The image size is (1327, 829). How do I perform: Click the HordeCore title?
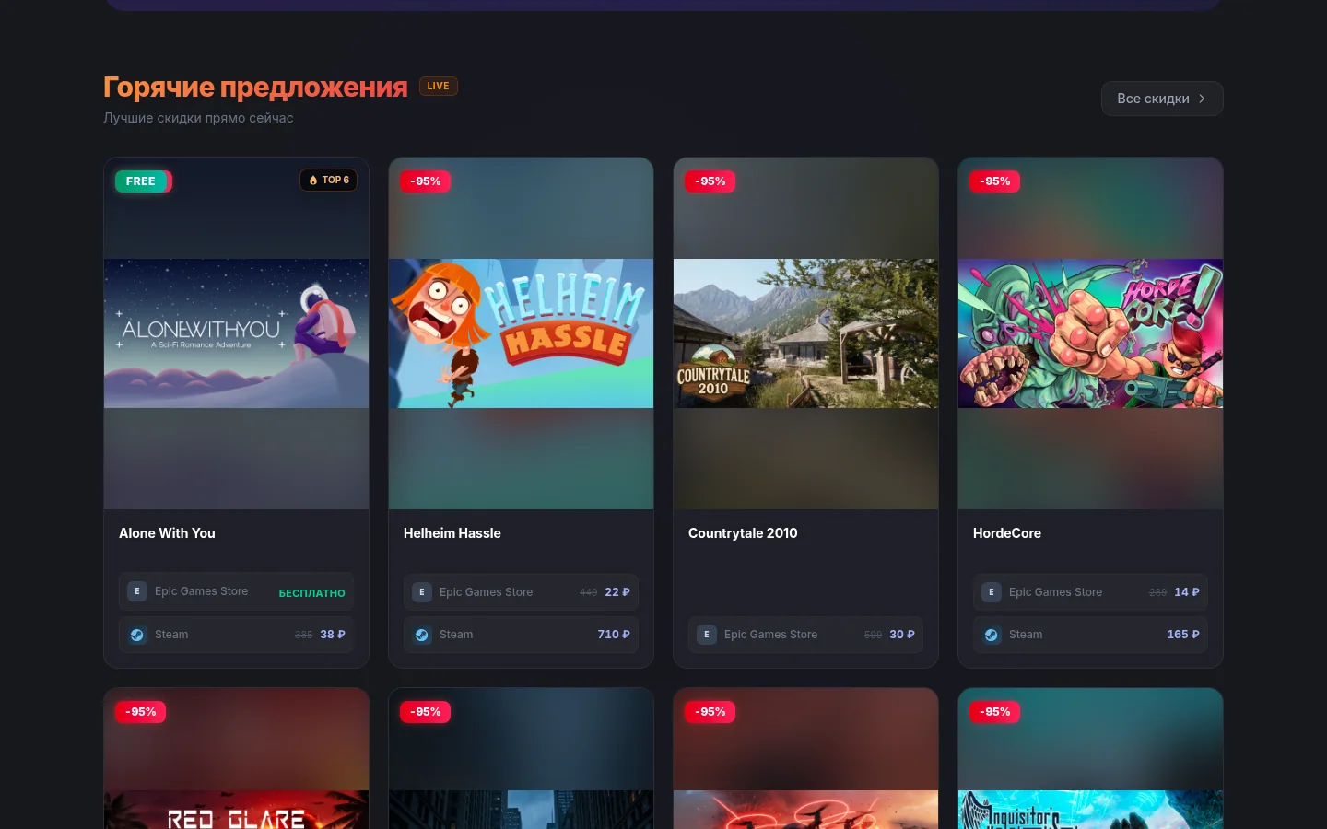[x=1007, y=533]
